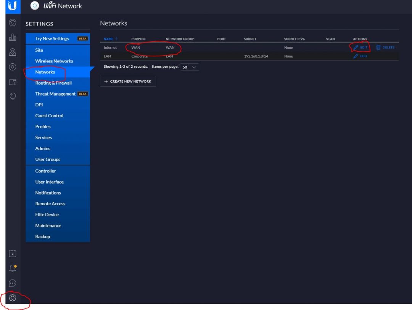Open the Map location pin icon
The width and height of the screenshot is (412, 310).
tap(12, 52)
